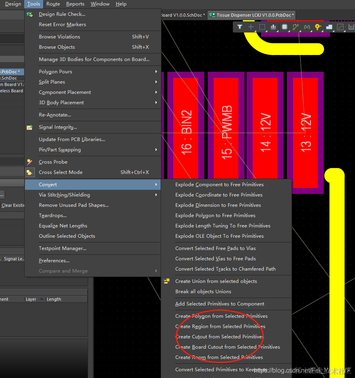This screenshot has height=378, width=355.
Task: Click the Selection Filter funnel icon
Action: [x=240, y=27]
